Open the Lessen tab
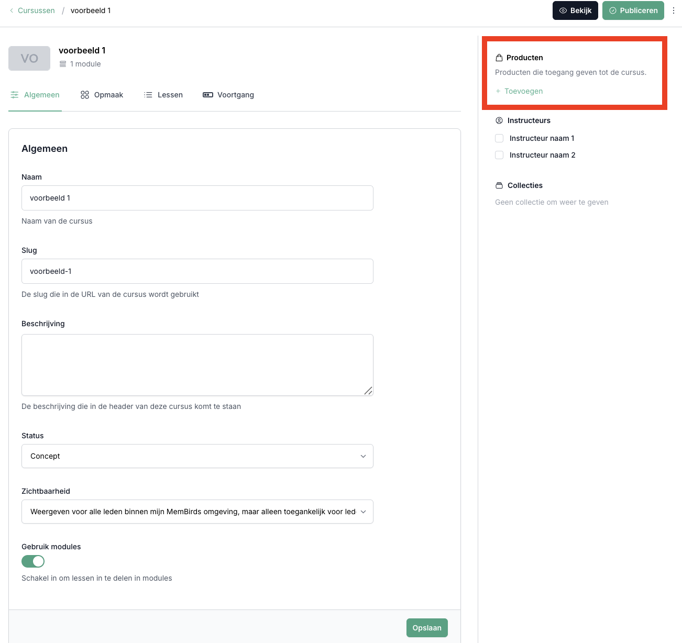The image size is (682, 643). pos(163,95)
